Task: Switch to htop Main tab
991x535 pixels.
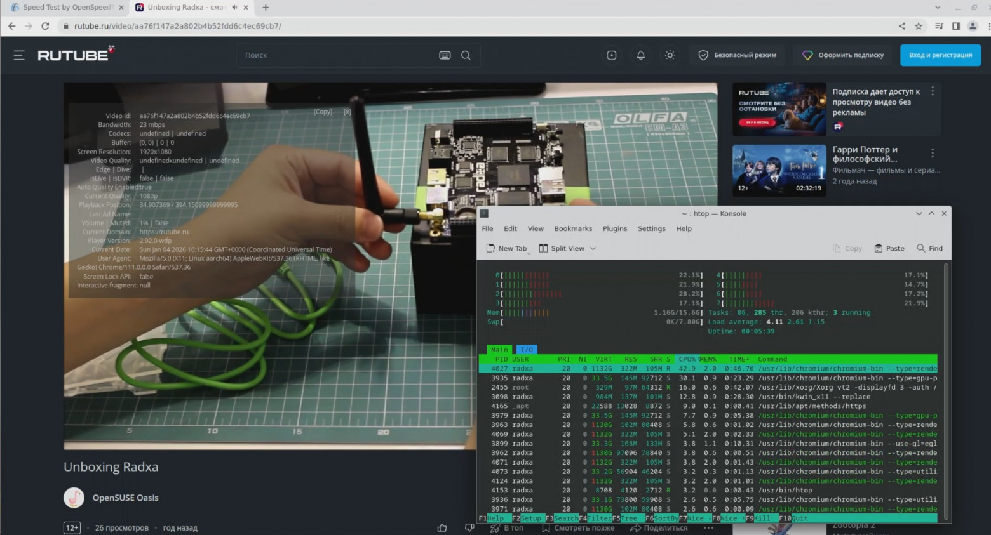Action: (x=499, y=350)
